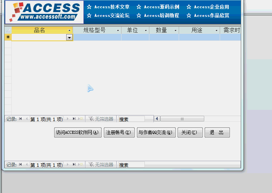Viewport: 272px width, 193px height.
Task: Click the 数量 cell in the new row
Action: [x=164, y=37]
